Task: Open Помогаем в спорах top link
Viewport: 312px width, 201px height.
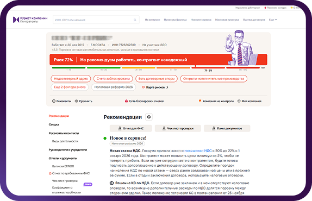Action: point(275,8)
